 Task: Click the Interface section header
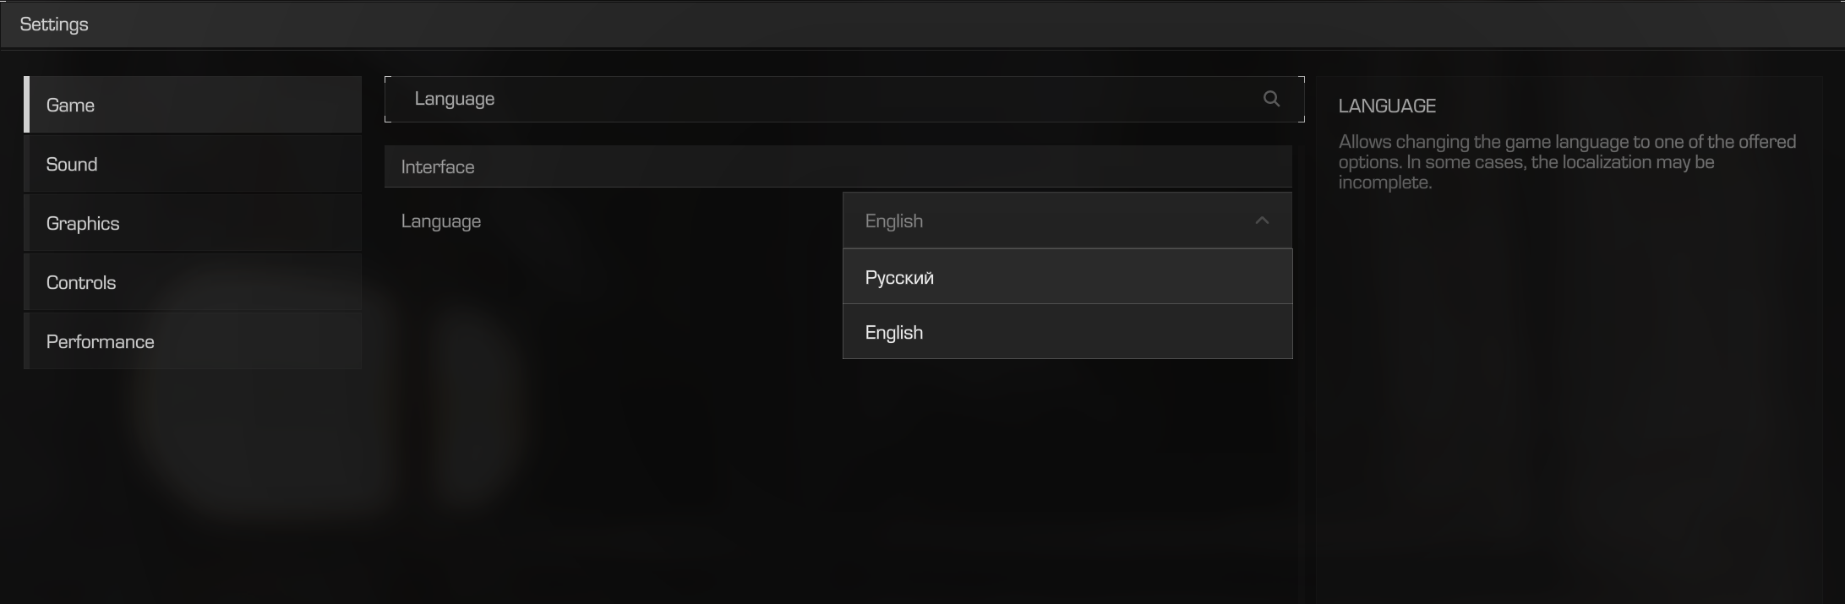837,166
